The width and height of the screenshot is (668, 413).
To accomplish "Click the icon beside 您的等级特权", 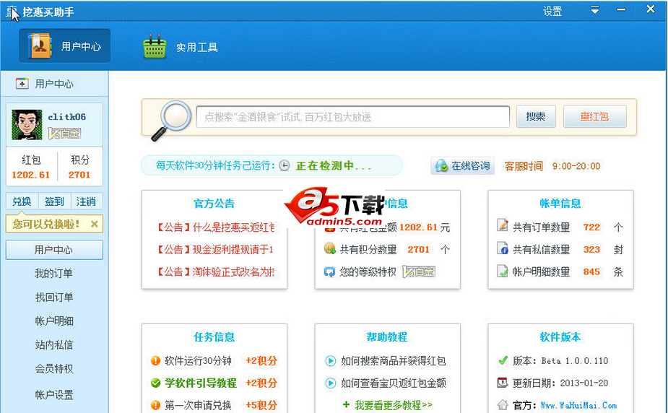I will click(x=330, y=271).
